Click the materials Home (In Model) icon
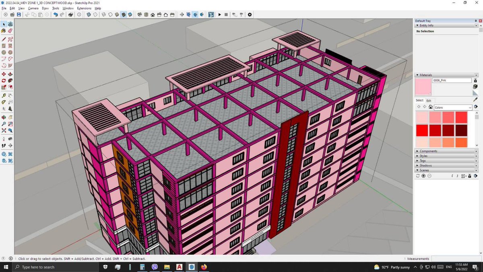The image size is (483, 272). click(430, 107)
